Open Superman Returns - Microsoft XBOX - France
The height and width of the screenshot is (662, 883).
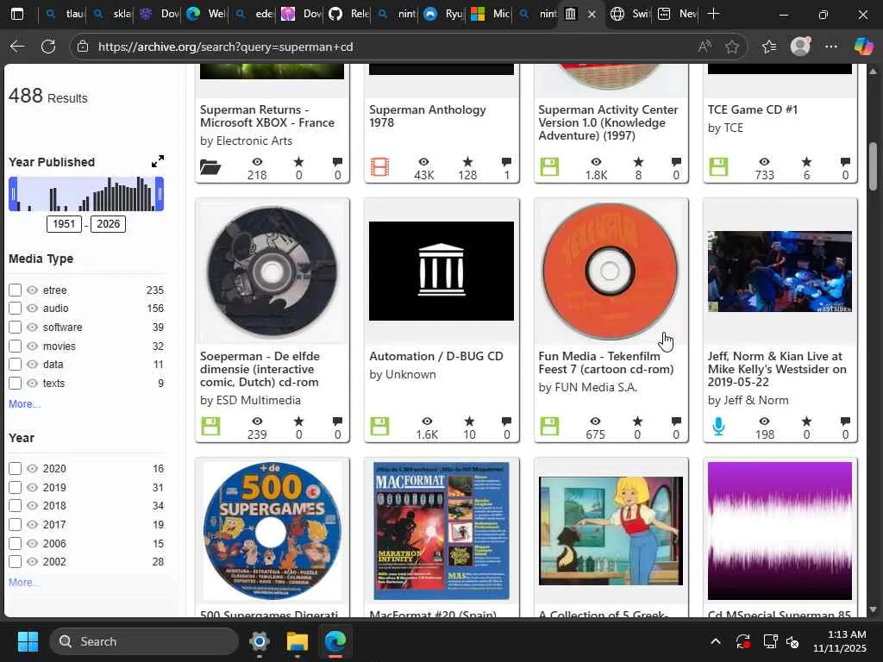(x=267, y=116)
